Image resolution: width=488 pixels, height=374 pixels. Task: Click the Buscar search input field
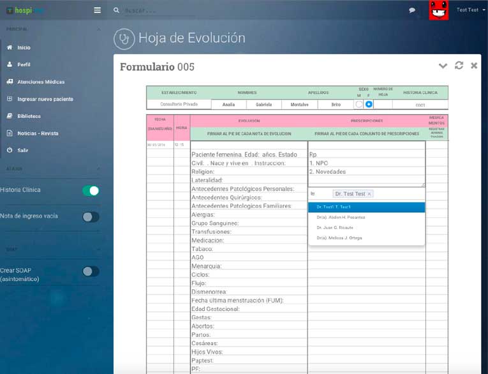pos(191,10)
